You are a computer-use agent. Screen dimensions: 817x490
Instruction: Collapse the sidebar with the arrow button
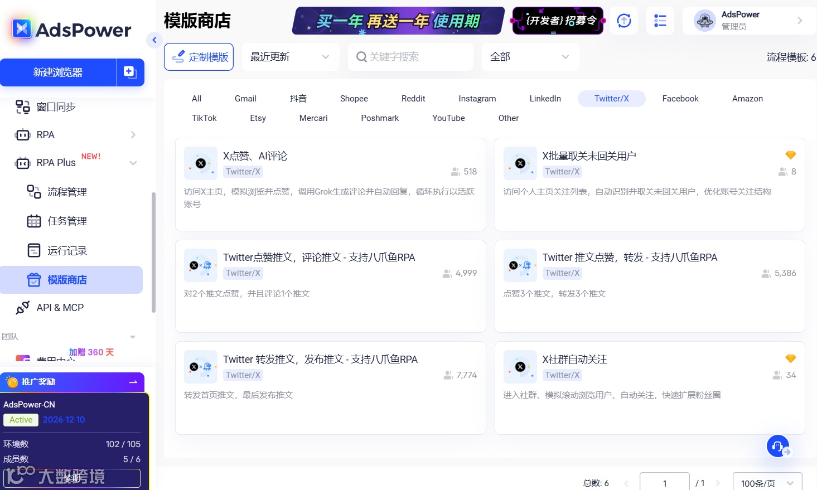(x=154, y=40)
